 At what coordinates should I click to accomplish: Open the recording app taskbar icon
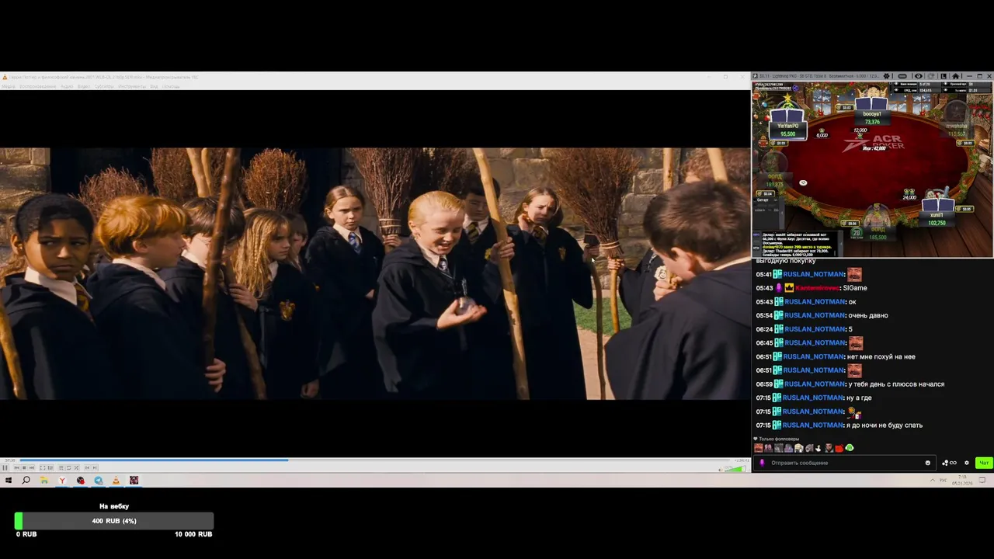(81, 481)
